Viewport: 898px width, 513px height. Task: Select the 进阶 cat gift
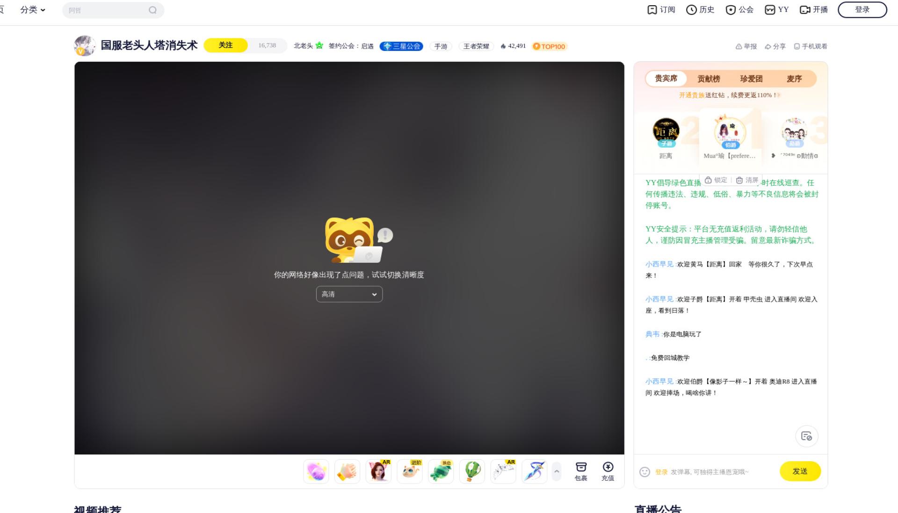tap(410, 471)
